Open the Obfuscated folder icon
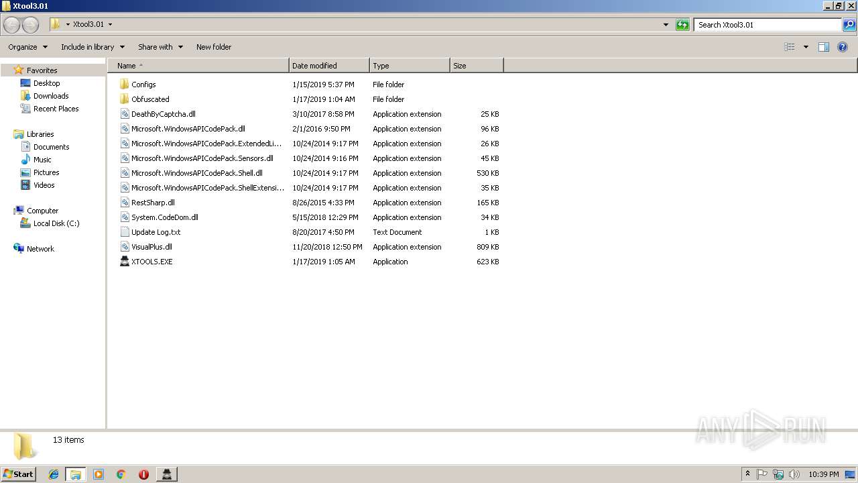The width and height of the screenshot is (858, 483). [124, 99]
